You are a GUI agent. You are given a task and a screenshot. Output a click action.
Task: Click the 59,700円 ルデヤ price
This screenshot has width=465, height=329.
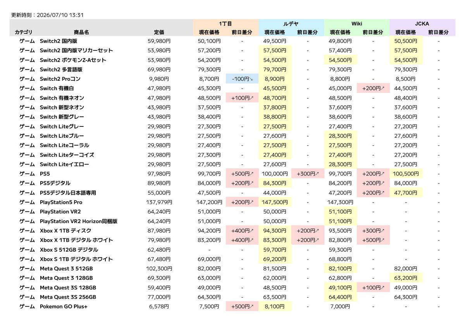click(275, 250)
